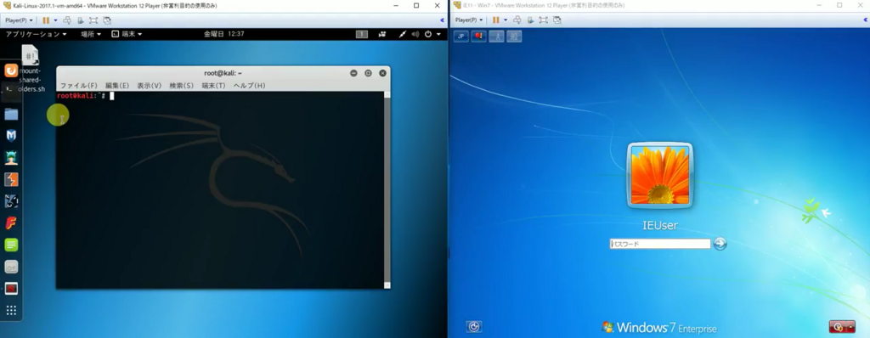The width and height of the screenshot is (870, 338).
Task: Maximize the root@kali terminal window
Action: [368, 73]
